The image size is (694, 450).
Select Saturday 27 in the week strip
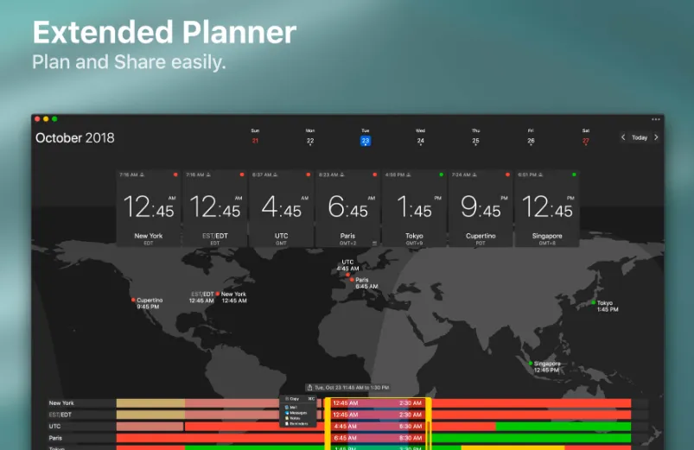[x=586, y=141]
